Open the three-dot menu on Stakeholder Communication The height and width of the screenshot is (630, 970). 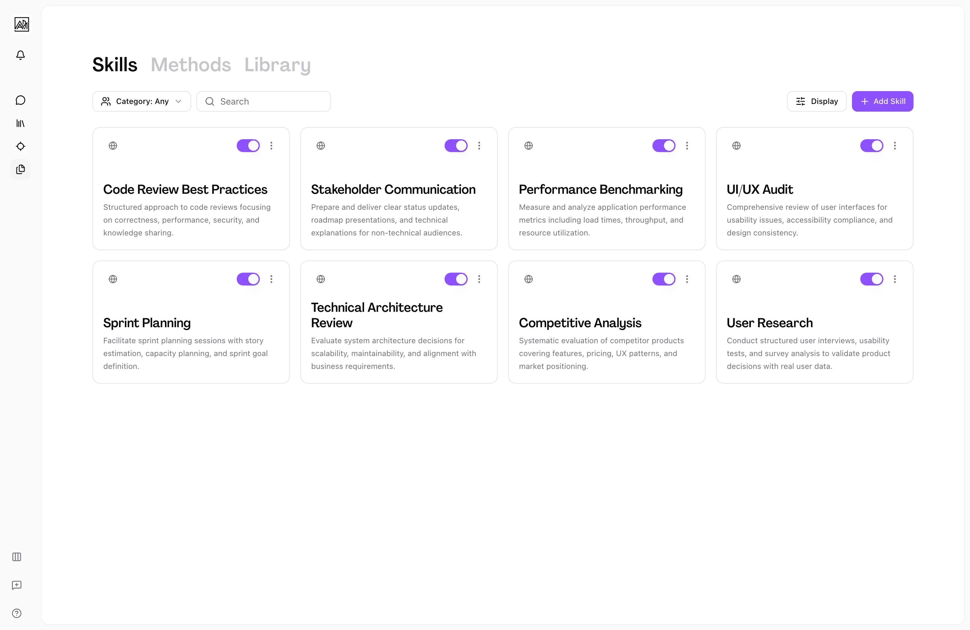point(479,146)
